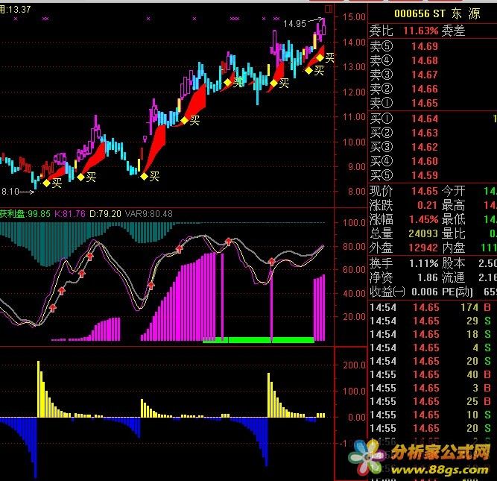Click the 内盘 label
Image resolution: width=497 pixels, height=481 pixels.
(453, 248)
